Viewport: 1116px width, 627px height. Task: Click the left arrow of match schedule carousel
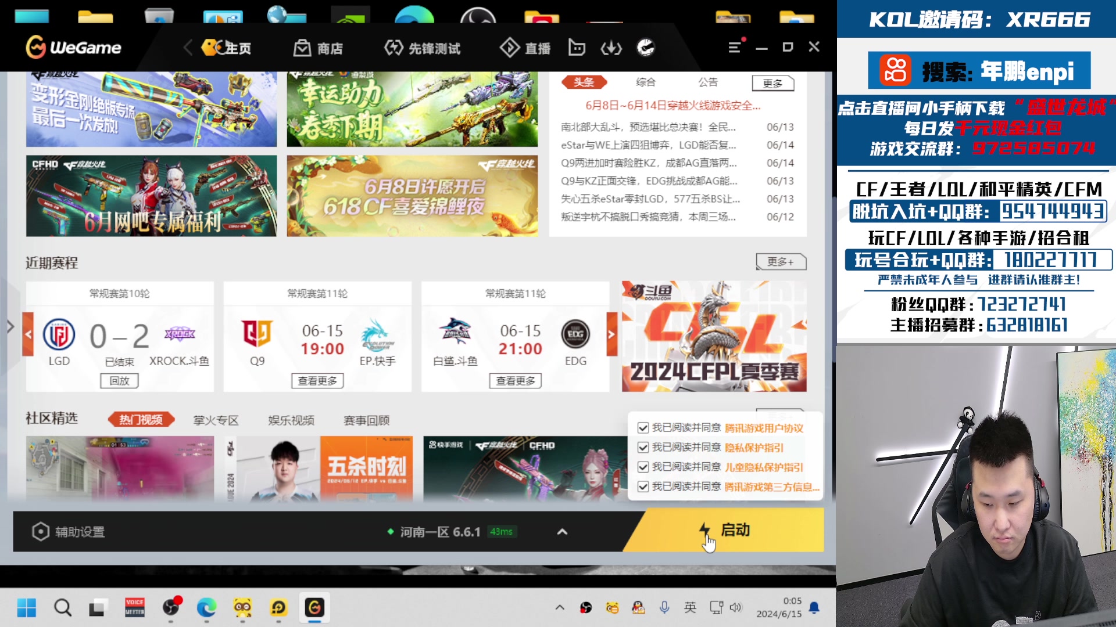click(27, 334)
